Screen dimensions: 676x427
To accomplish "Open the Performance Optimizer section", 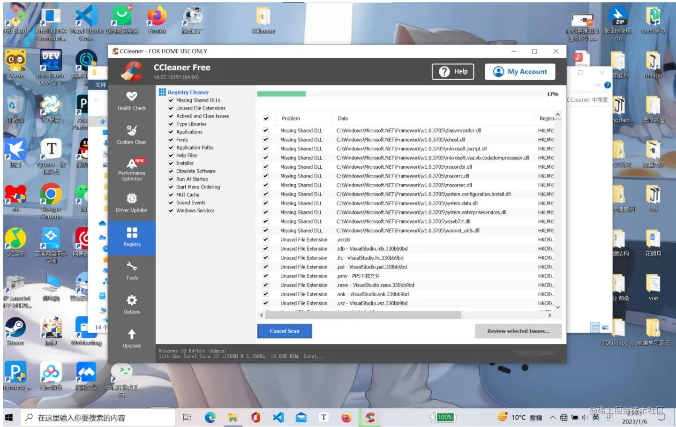I will (132, 169).
